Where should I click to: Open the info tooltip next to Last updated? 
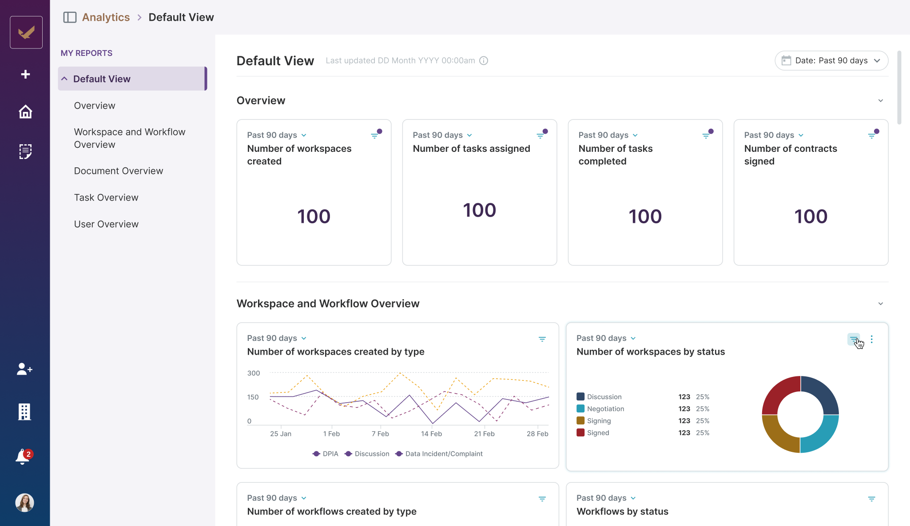[x=483, y=60]
